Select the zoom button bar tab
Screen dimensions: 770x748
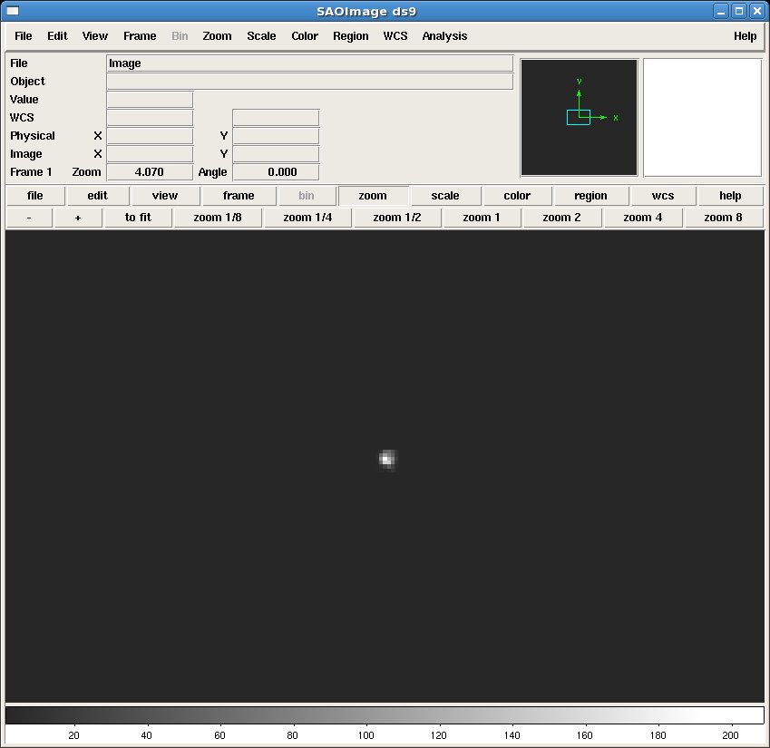[373, 196]
